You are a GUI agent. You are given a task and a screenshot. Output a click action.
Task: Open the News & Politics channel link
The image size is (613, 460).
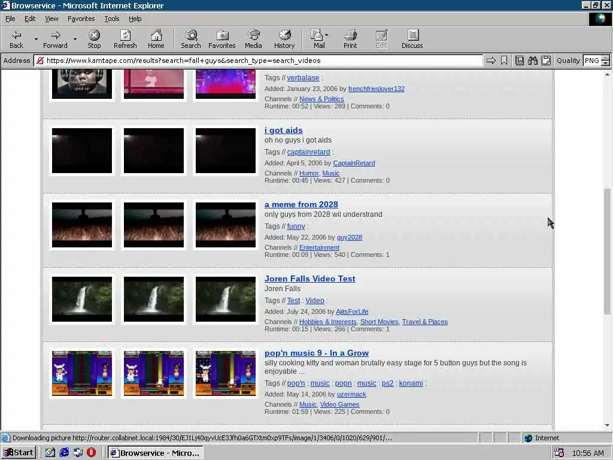321,99
